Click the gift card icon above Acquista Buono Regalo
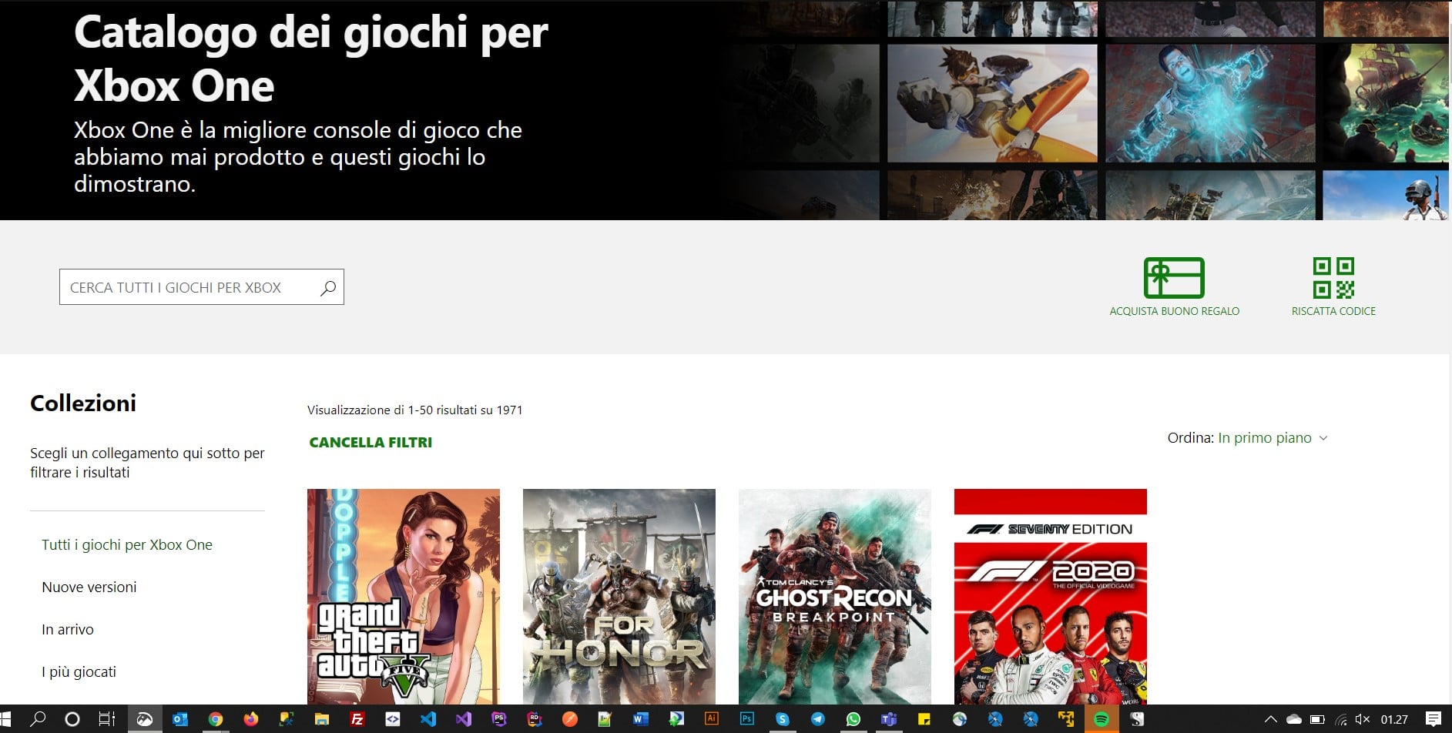The height and width of the screenshot is (733, 1452). point(1174,277)
